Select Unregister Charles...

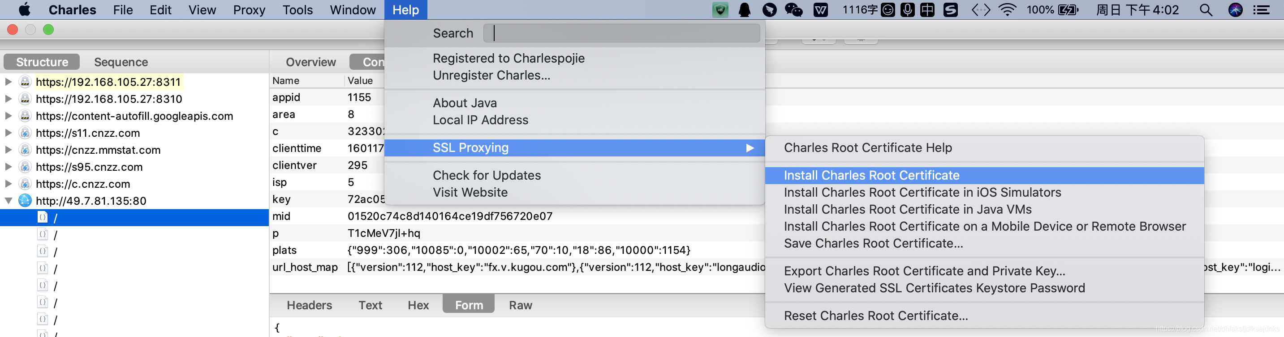click(x=574, y=75)
